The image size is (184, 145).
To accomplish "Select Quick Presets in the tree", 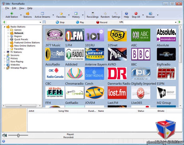I will 21,39.
